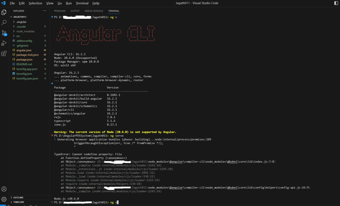Open the .editorconfig file
The height and width of the screenshot is (206, 340).
point(24,41)
